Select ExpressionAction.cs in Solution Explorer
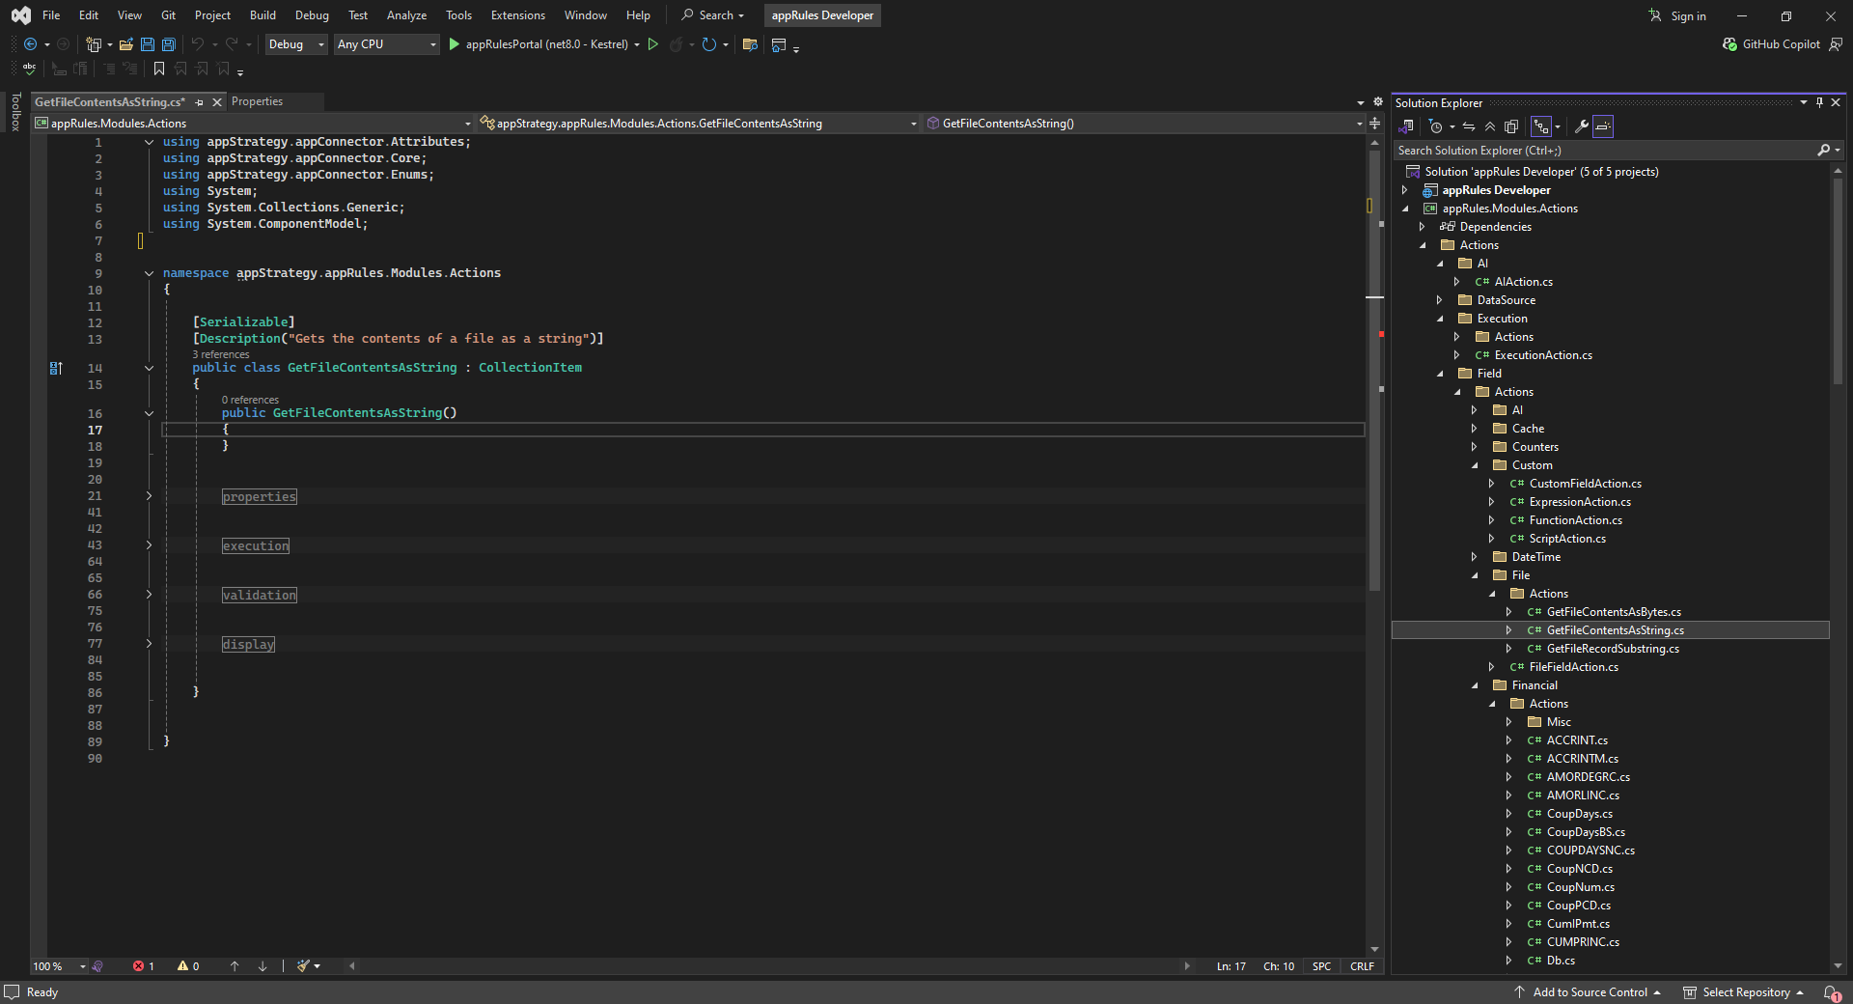 (1580, 502)
